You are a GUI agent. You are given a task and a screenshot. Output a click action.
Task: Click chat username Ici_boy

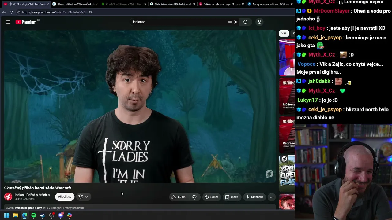(317, 28)
